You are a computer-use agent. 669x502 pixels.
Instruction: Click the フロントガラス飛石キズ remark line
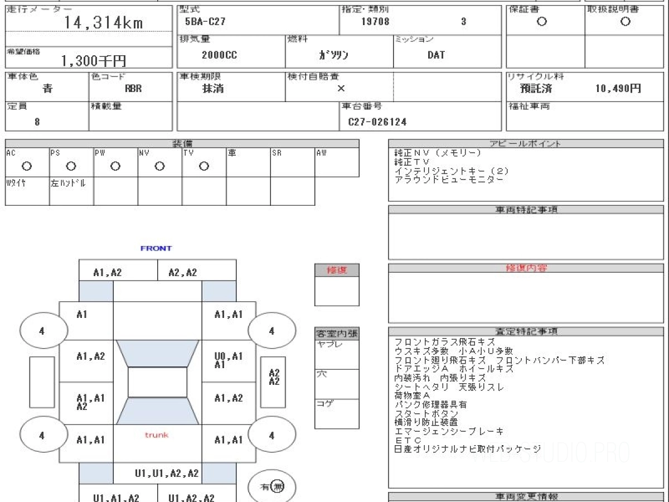pyautogui.click(x=445, y=342)
